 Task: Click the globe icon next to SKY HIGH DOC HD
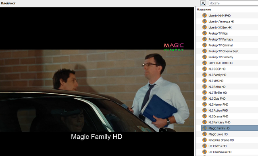(x=204, y=63)
